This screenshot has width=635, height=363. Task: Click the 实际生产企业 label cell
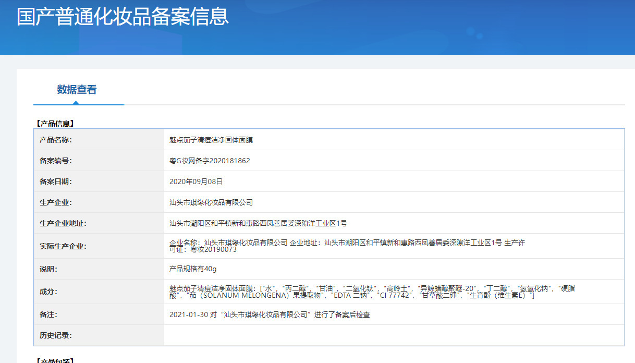tap(99, 246)
